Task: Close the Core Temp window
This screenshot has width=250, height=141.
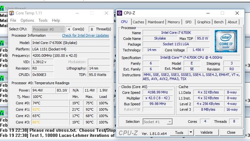Action: click(106, 13)
